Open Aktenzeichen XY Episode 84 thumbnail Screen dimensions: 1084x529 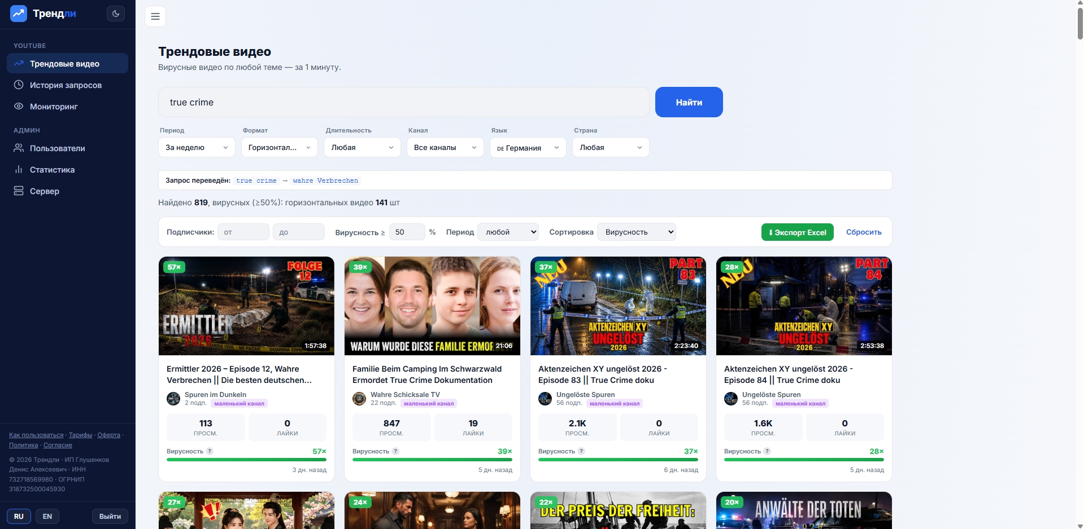coord(804,306)
